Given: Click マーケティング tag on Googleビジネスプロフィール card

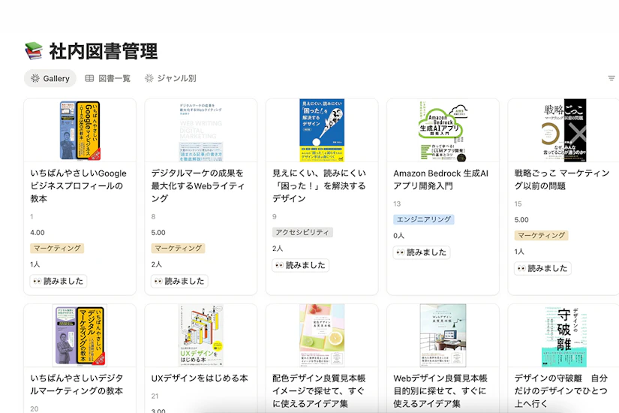Looking at the screenshot, I should (57, 249).
